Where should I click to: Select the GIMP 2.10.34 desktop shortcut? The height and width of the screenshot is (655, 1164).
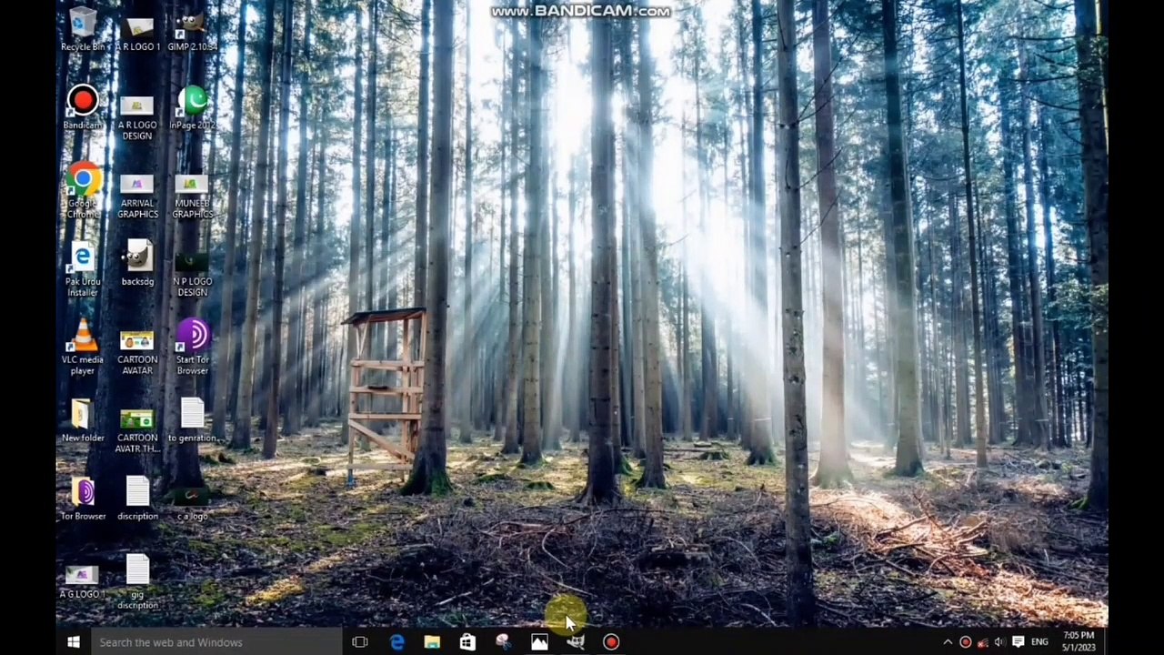192,25
